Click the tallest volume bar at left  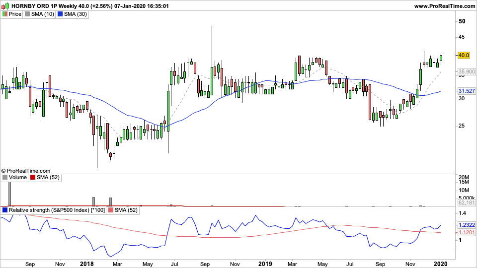pyautogui.click(x=10, y=194)
